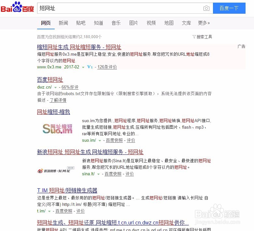Open 百度快照 for t.im result

coord(64,211)
